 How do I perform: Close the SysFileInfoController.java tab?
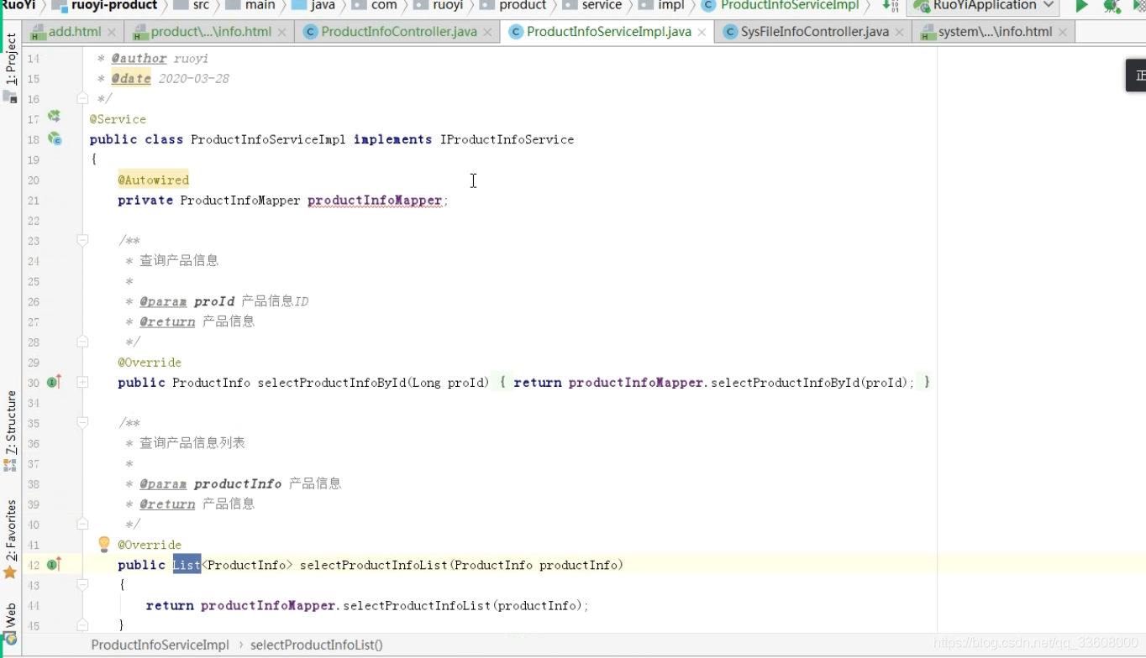pos(899,32)
